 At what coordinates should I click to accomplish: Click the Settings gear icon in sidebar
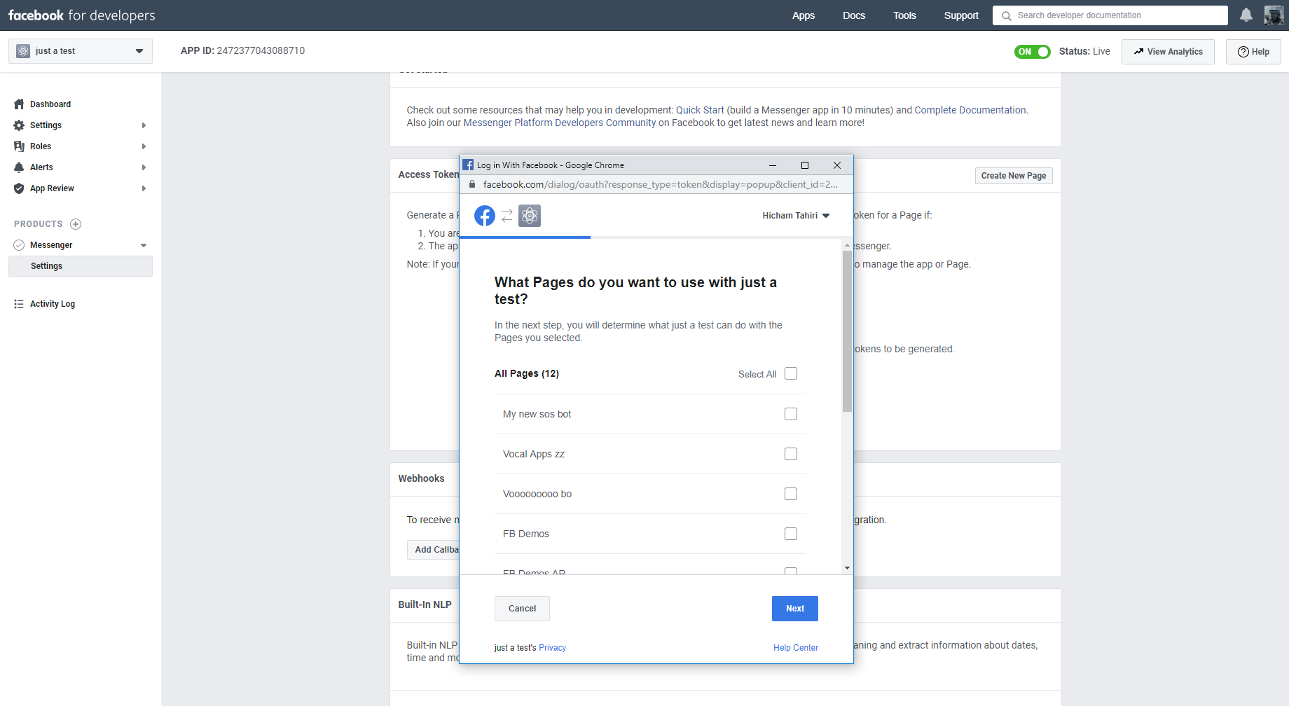19,125
